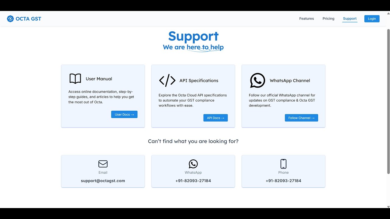
Task: Open the Pricing menu item
Action: tap(328, 19)
